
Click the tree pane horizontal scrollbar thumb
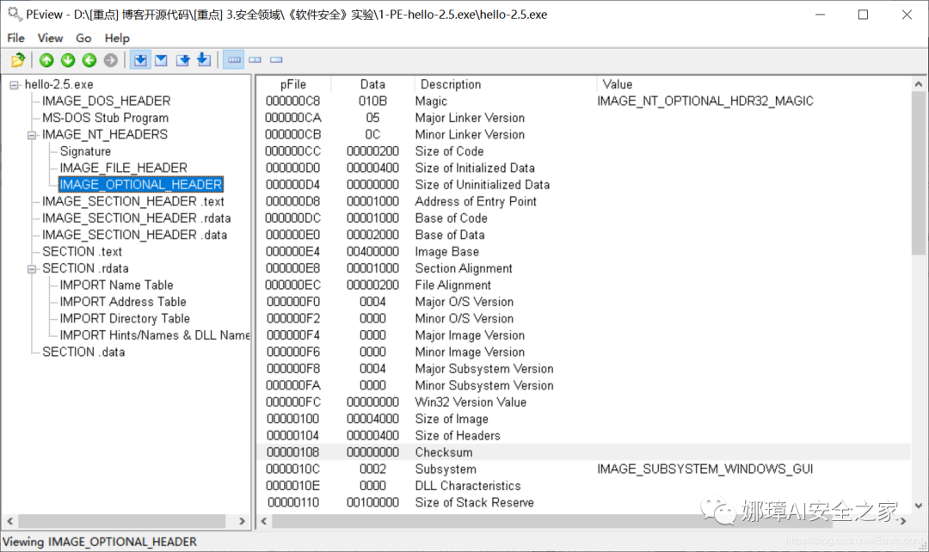121,521
